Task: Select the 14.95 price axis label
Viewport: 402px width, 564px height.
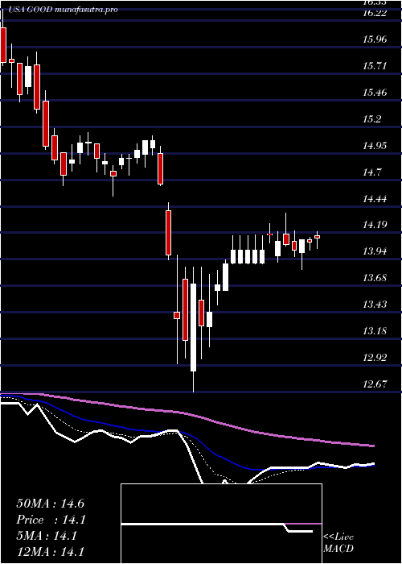Action: [375, 146]
